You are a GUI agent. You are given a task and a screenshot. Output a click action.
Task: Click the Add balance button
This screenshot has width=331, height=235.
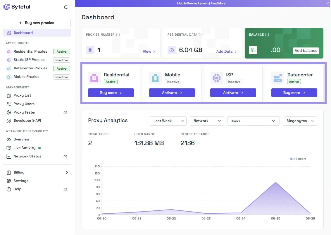[x=306, y=51]
